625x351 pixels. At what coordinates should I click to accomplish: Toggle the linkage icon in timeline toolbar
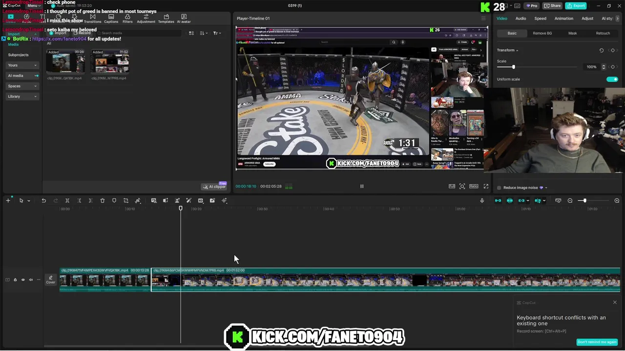521,200
